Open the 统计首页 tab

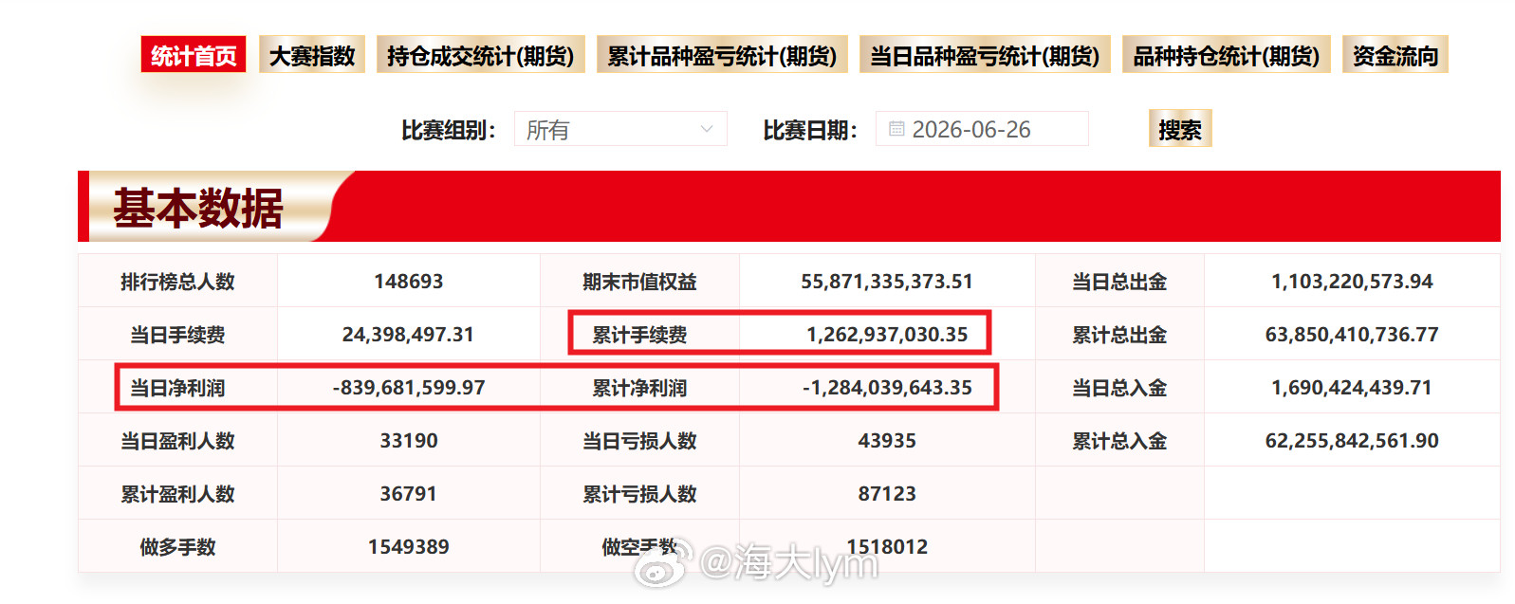(x=194, y=55)
